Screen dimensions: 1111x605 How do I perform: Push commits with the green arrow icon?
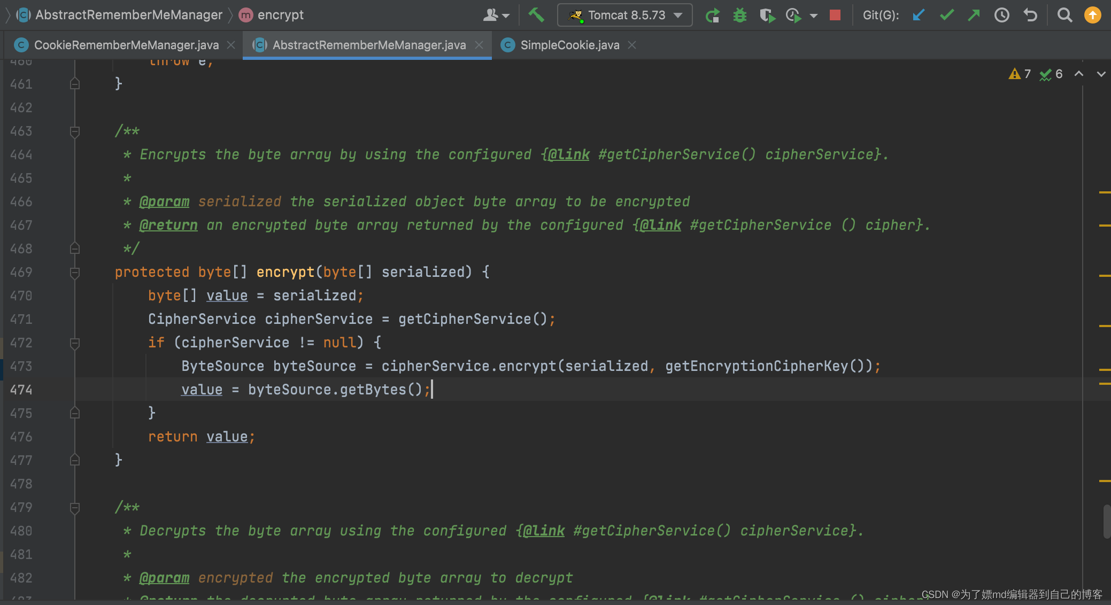[x=974, y=15]
